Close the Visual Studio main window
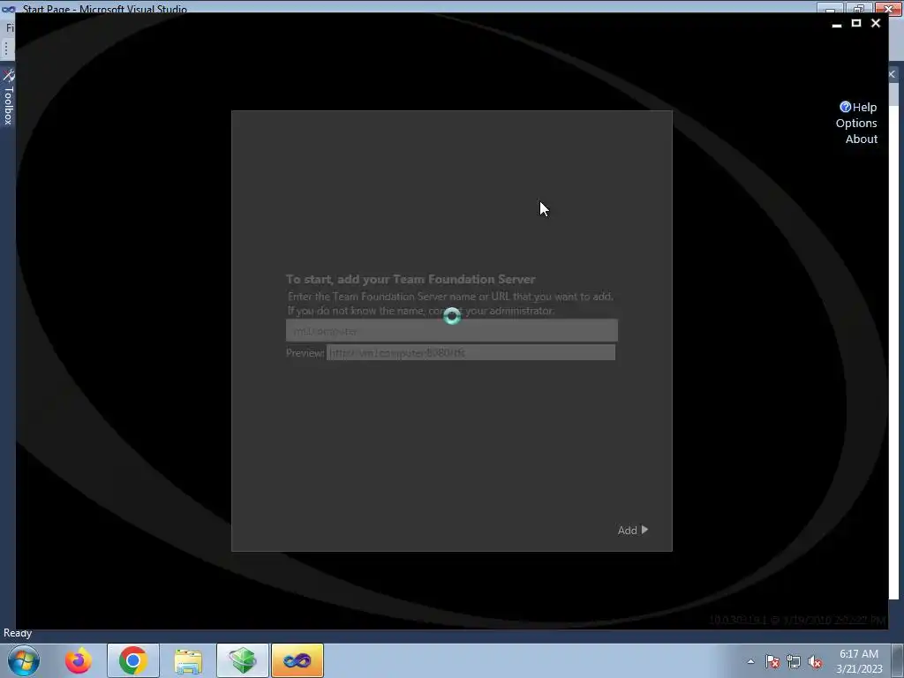The width and height of the screenshot is (904, 678). 888,8
